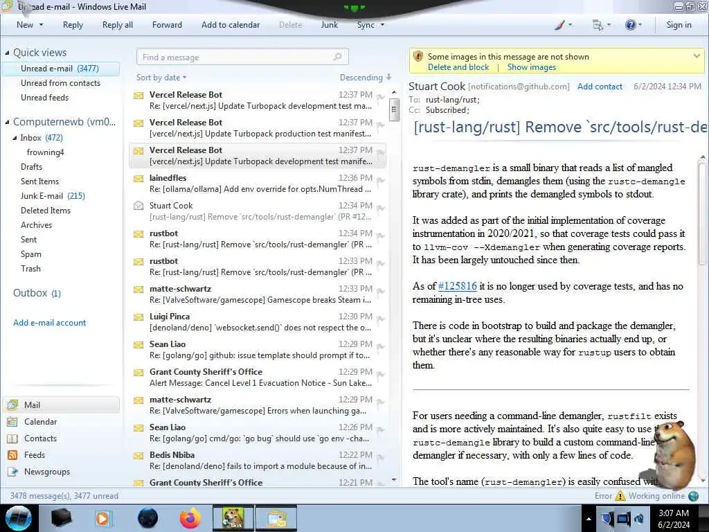Viewport: 709px width, 532px height.
Task: Collapse the Inbox folder tree
Action: click(15, 138)
